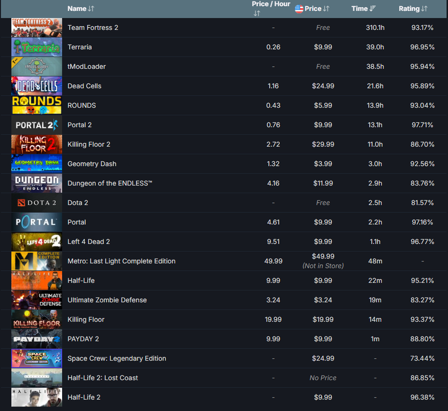The image size is (448, 411).
Task: Select the $3.24 Ultimate Zombie Defense price
Action: (323, 300)
